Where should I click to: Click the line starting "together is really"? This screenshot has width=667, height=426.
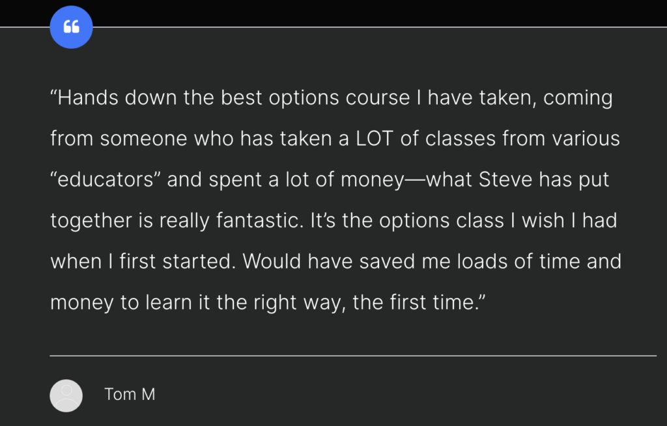(333, 221)
